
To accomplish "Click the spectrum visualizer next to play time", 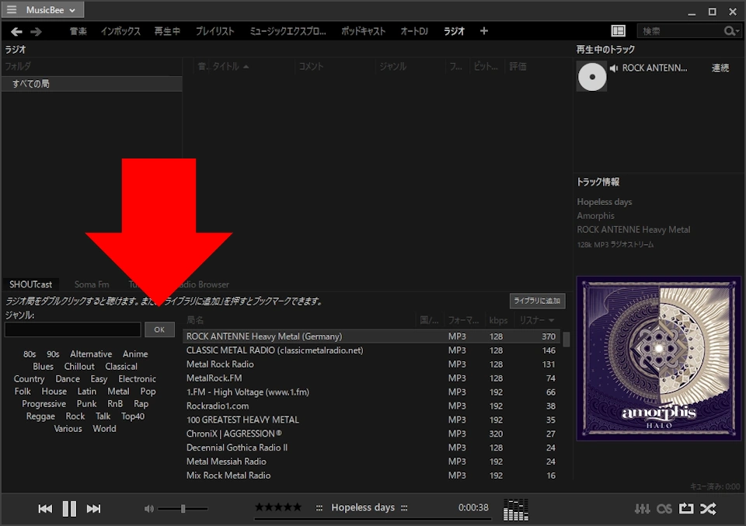I will 514,509.
